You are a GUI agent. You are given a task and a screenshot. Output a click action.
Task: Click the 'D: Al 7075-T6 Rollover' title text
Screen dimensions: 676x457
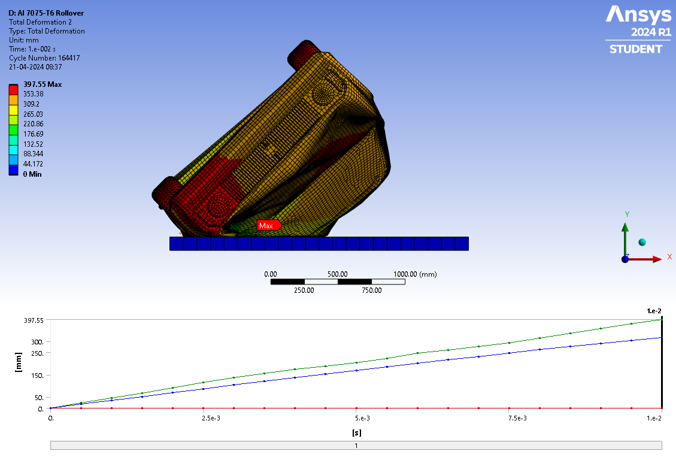pyautogui.click(x=46, y=13)
